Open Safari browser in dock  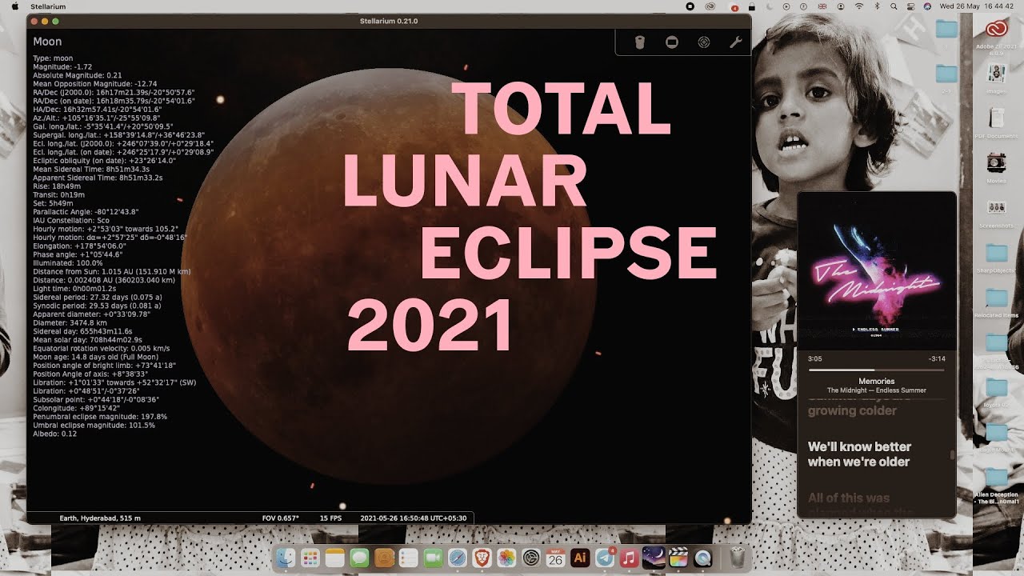pos(458,558)
